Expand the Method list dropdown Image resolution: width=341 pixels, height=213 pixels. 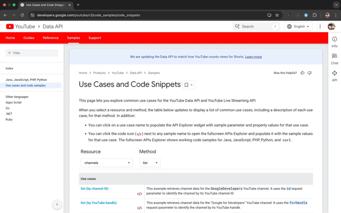coord(150,163)
